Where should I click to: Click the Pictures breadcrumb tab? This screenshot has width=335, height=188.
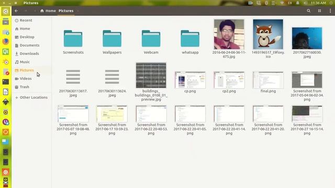click(66, 10)
